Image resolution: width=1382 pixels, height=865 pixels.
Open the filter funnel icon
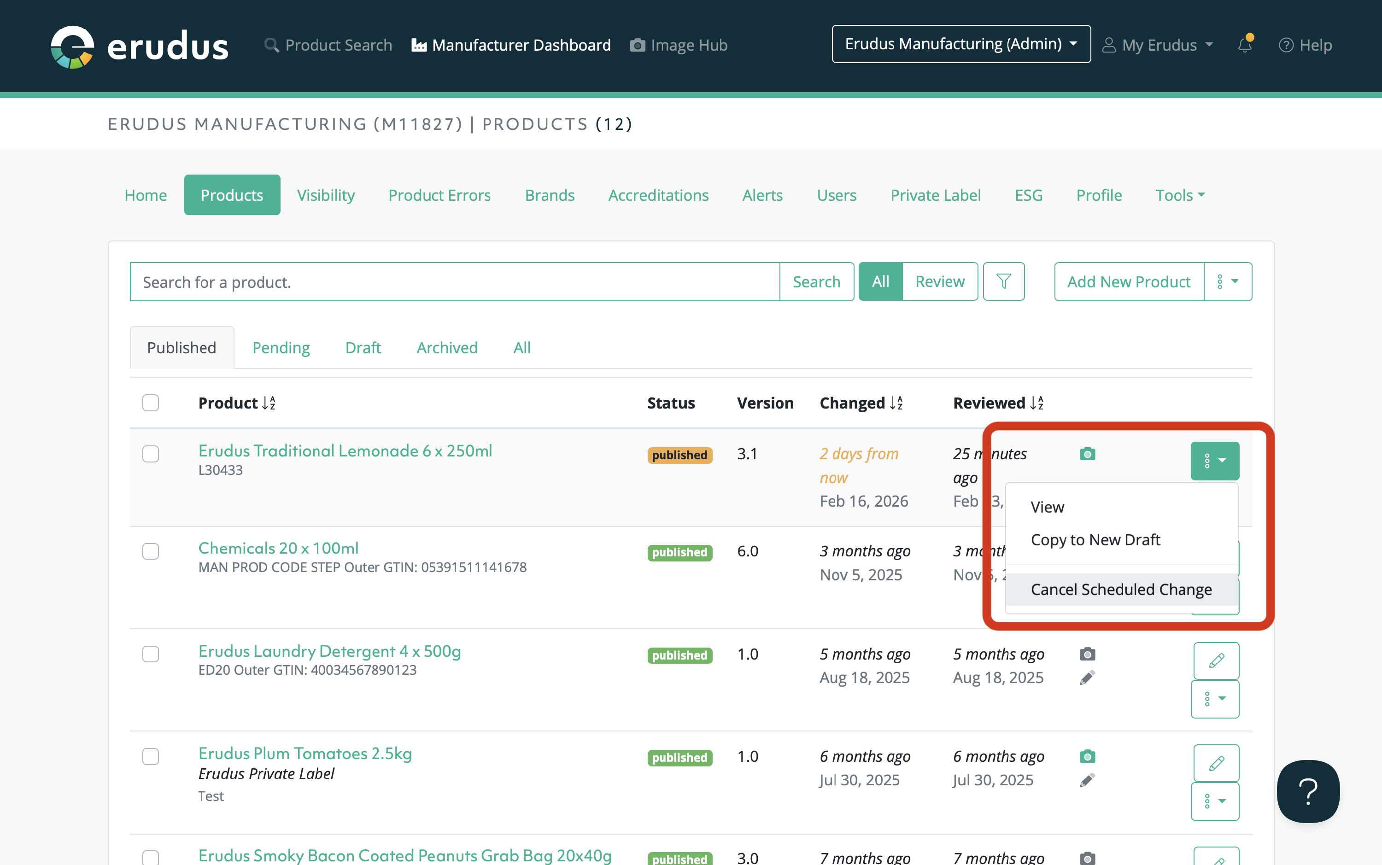pyautogui.click(x=1003, y=281)
